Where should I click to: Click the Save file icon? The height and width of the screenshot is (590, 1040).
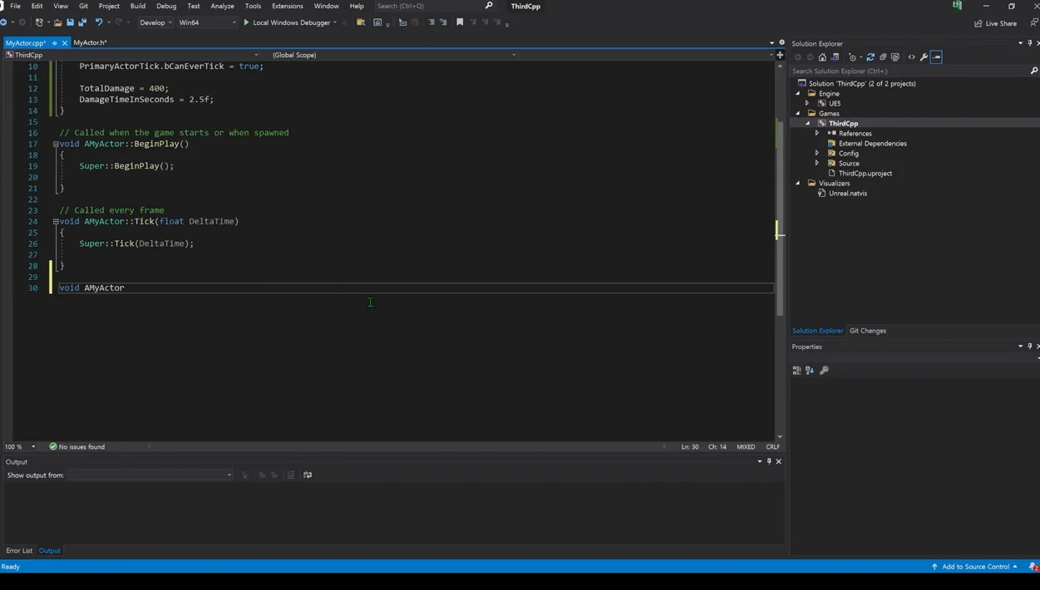[70, 22]
